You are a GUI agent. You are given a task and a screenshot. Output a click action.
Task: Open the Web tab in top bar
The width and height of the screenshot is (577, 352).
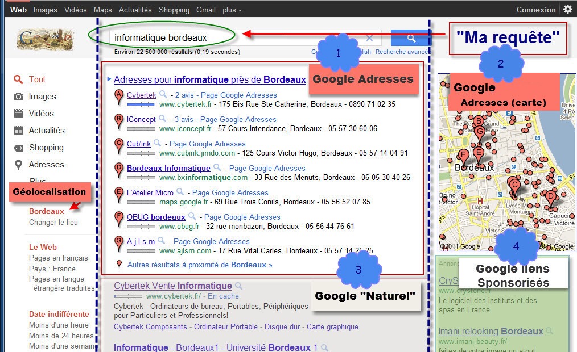(18, 10)
